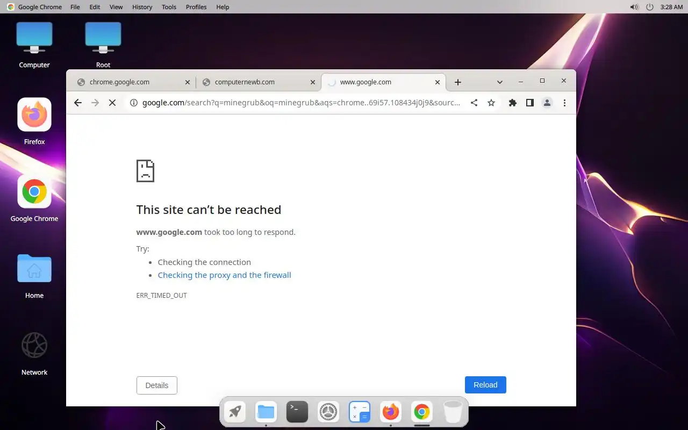Share this page icon in address bar
688x430 pixels.
pos(474,103)
